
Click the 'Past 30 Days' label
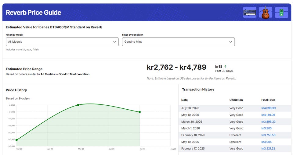pos(224,71)
